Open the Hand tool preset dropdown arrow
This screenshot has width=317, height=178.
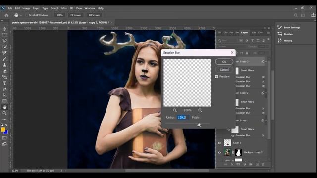[x=21, y=15]
